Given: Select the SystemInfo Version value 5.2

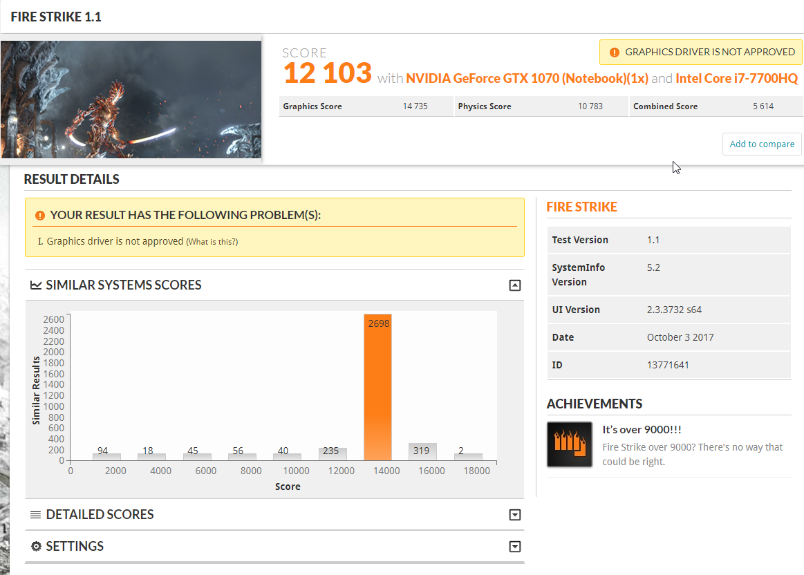Looking at the screenshot, I should 653,268.
